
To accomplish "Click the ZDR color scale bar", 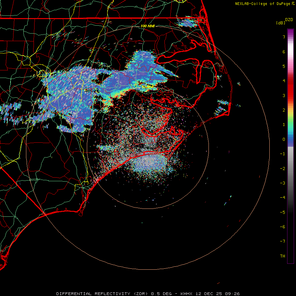I will 290,146.
